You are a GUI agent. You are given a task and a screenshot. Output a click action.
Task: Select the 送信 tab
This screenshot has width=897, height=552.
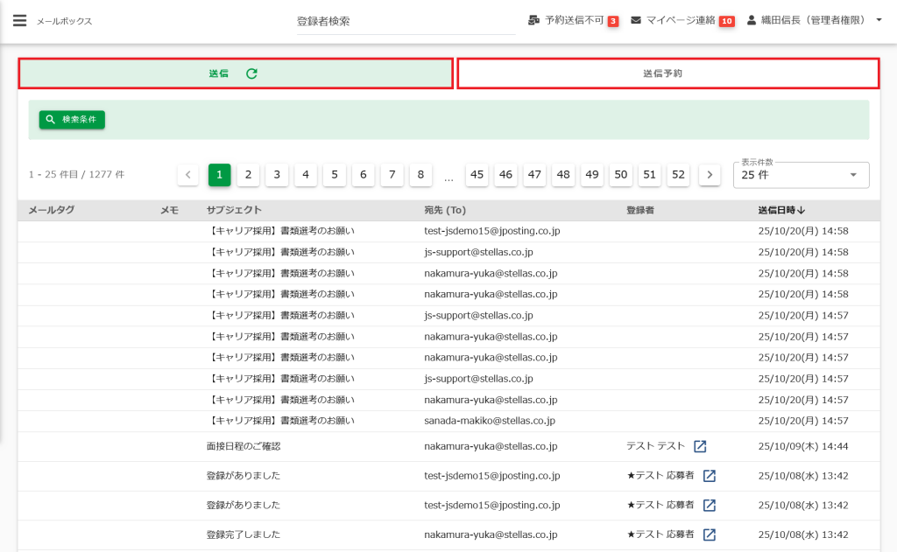coord(219,74)
